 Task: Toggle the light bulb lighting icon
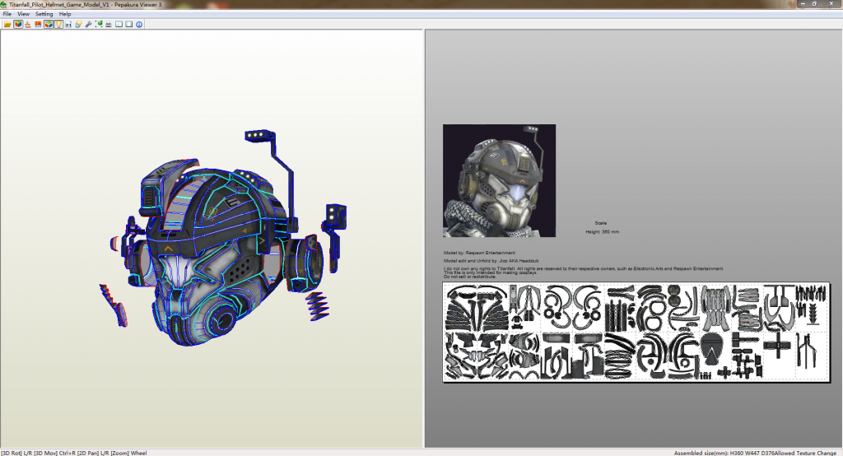pos(58,24)
